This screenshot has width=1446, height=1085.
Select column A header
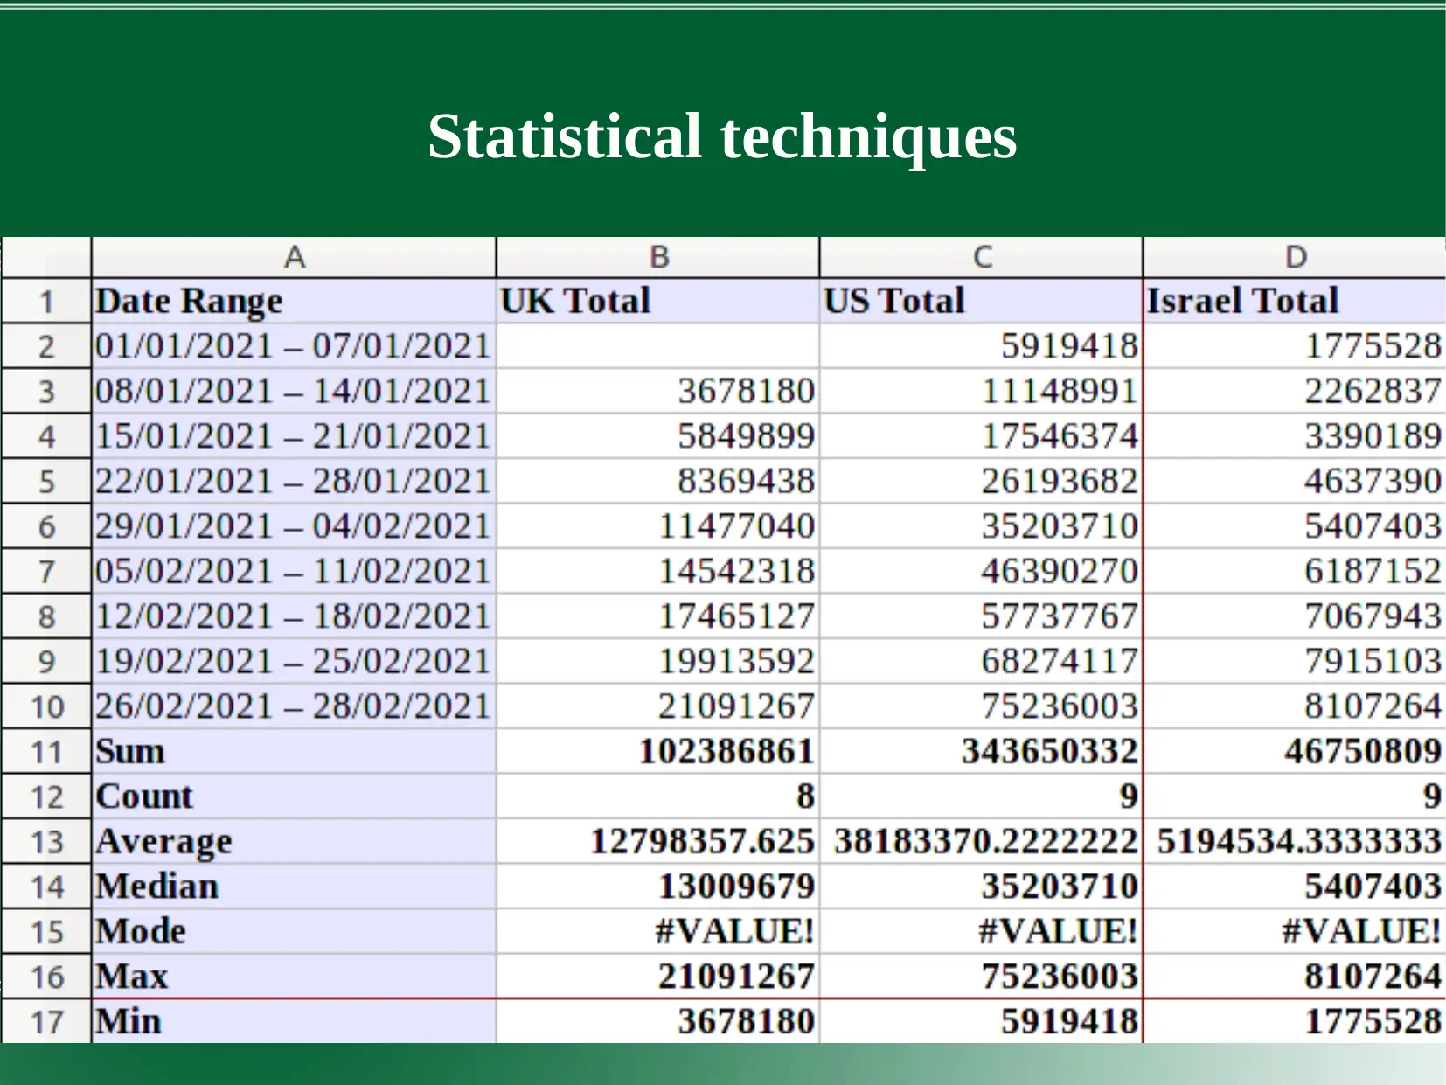pos(294,257)
